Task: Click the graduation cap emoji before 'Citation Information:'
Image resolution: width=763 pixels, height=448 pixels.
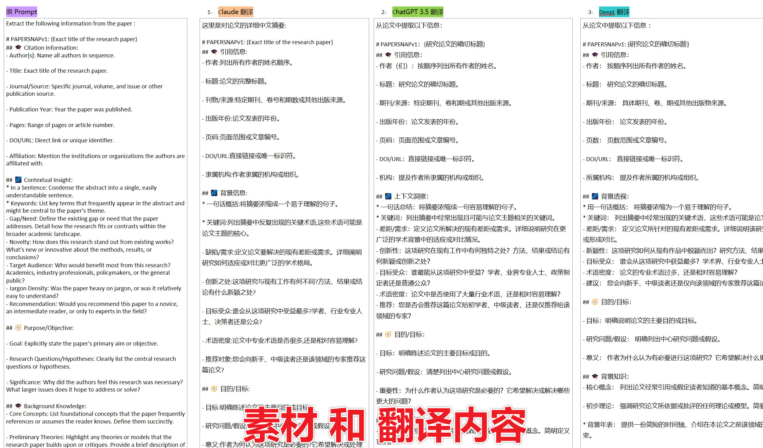Action: pyautogui.click(x=18, y=48)
